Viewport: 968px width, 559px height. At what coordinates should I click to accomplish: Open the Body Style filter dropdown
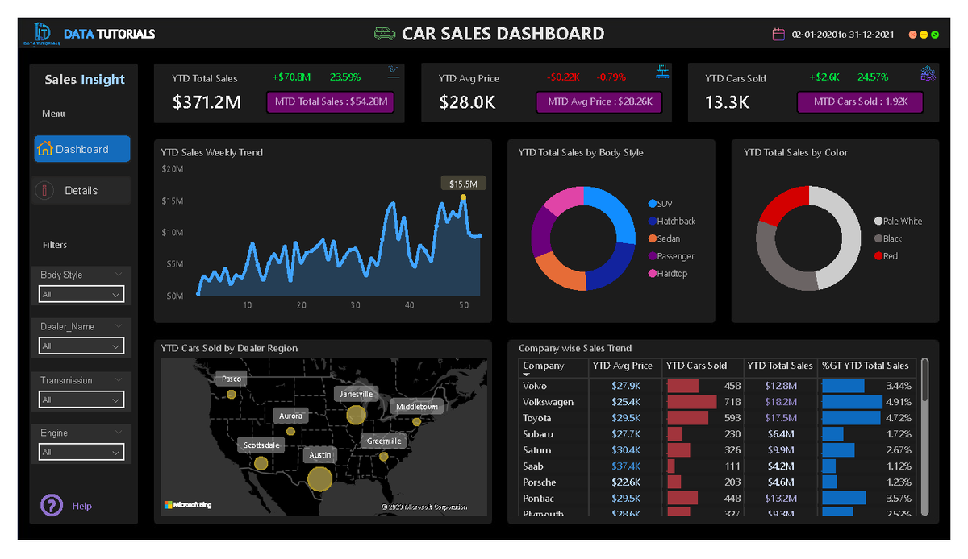click(x=81, y=293)
